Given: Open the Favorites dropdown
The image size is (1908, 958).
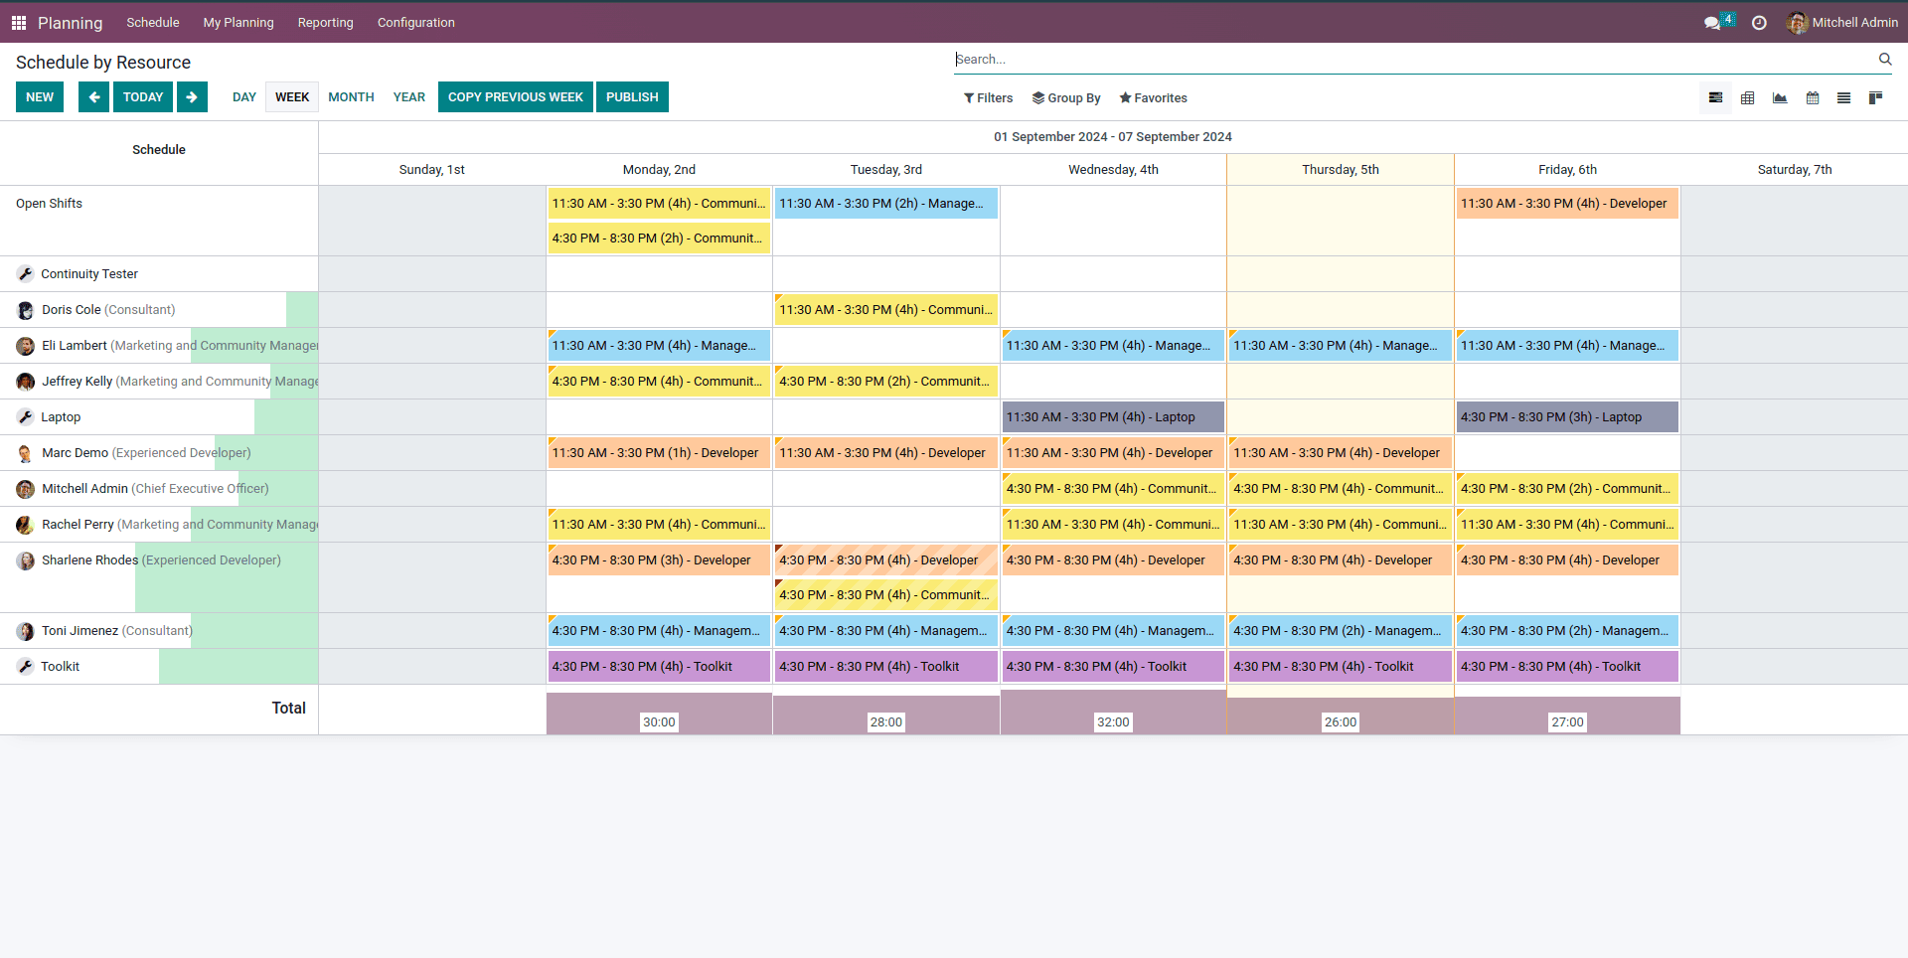Looking at the screenshot, I should click(x=1153, y=97).
